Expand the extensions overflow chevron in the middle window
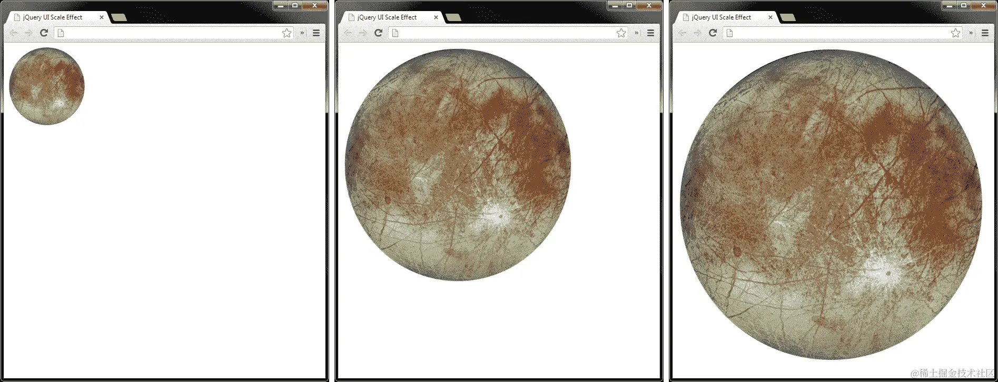The width and height of the screenshot is (998, 382). (636, 33)
